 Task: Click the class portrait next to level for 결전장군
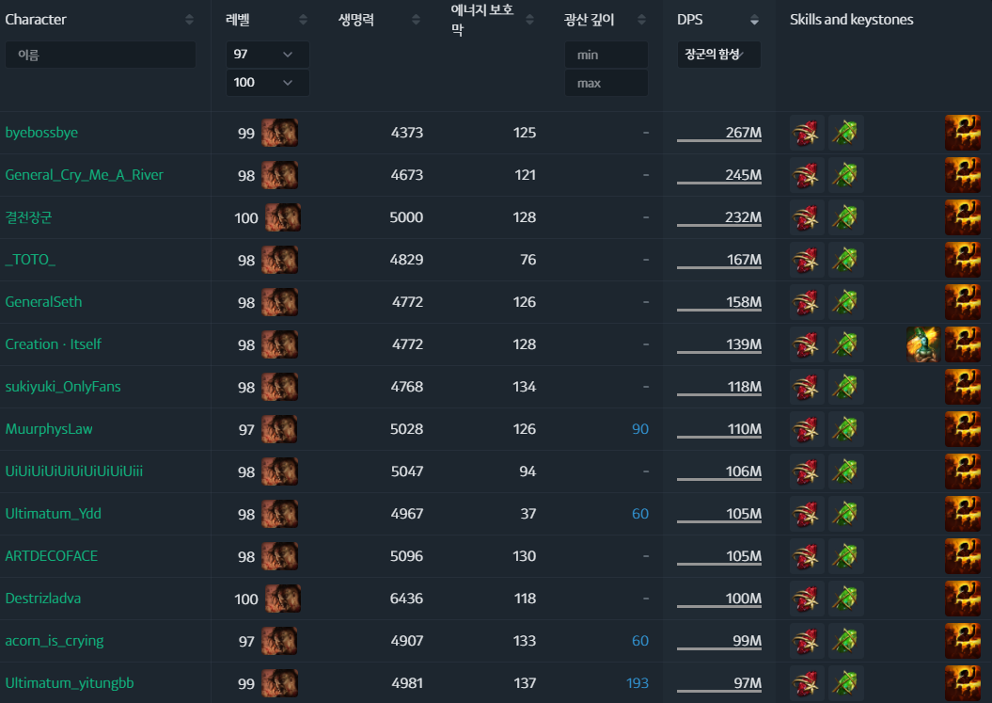click(x=283, y=217)
